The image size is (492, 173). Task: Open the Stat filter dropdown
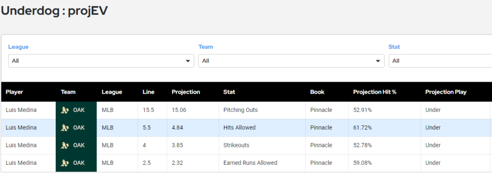(x=440, y=61)
